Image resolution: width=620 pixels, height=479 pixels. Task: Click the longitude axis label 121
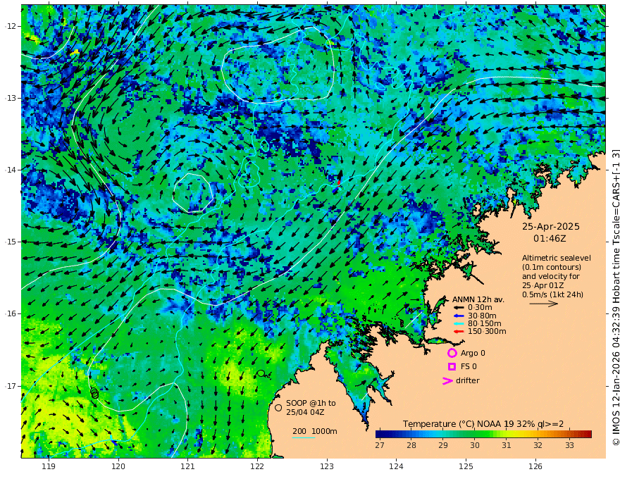[188, 467]
